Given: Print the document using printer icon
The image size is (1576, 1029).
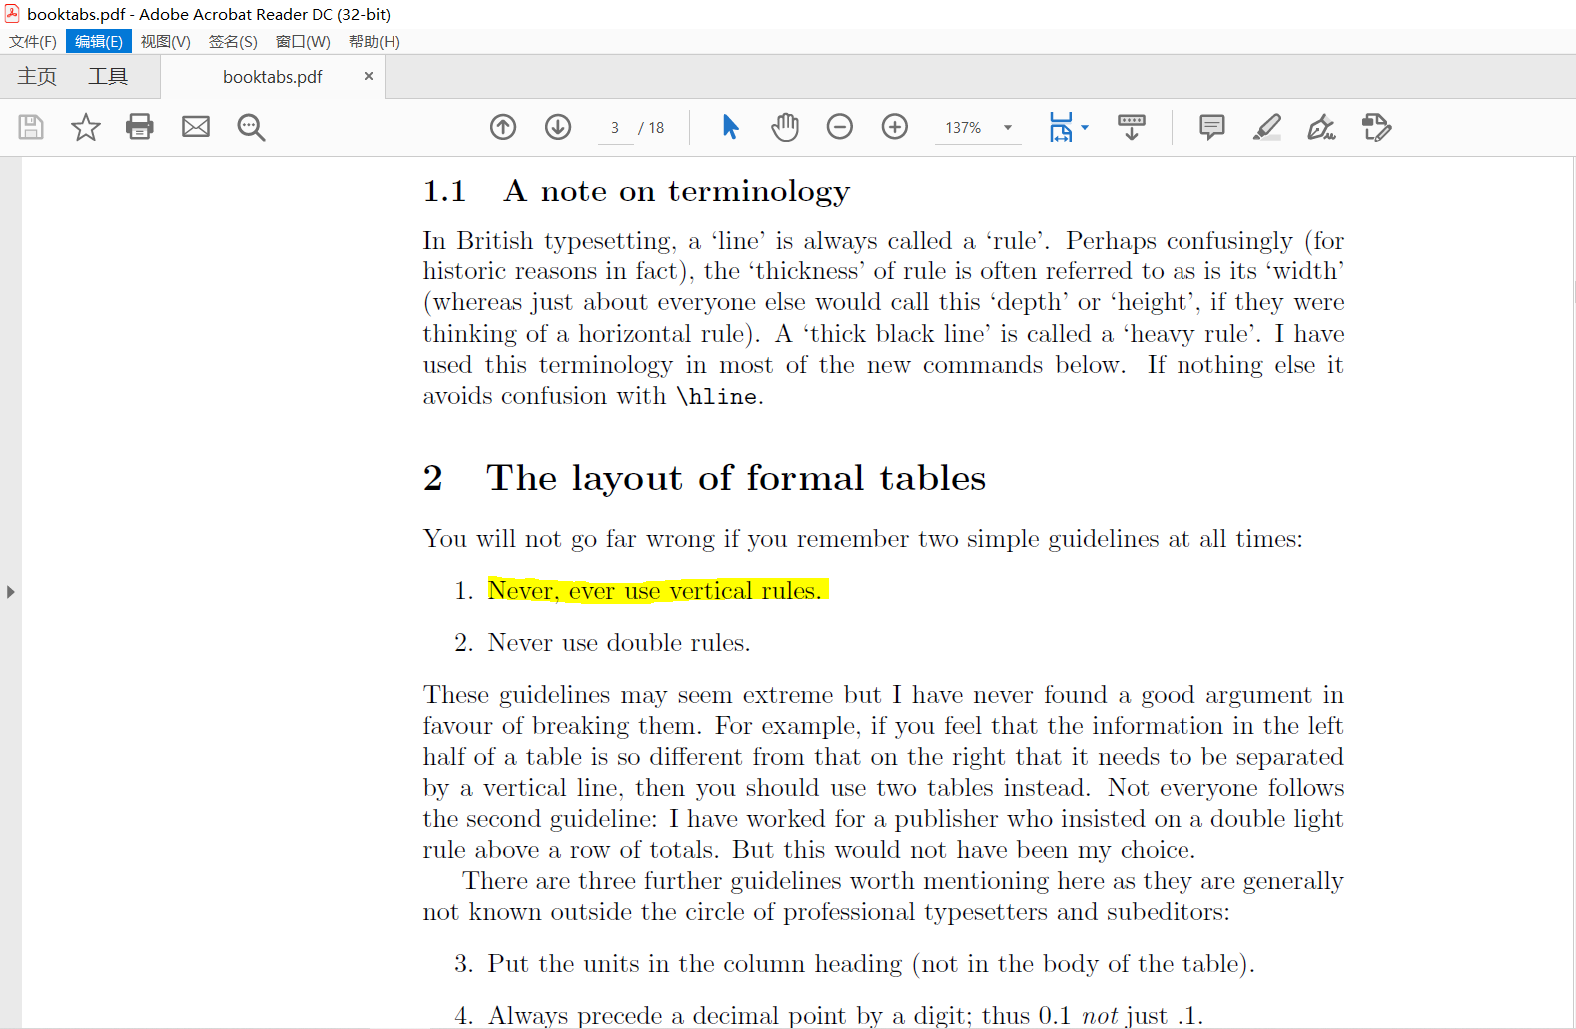Looking at the screenshot, I should coord(140,127).
